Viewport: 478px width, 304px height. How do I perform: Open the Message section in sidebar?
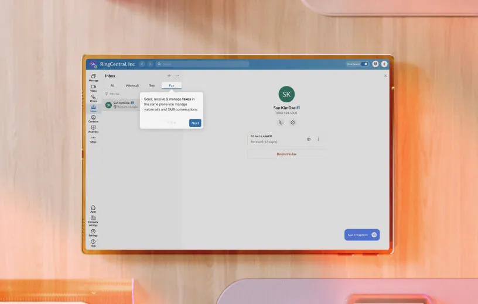click(x=93, y=78)
